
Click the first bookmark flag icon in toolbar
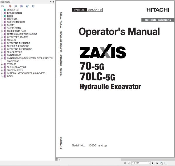10,6
